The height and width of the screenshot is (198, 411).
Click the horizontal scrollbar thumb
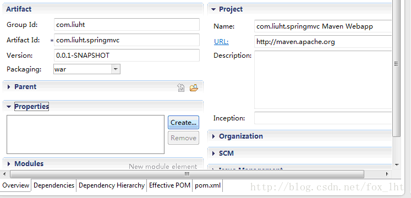pyautogui.click(x=187, y=174)
